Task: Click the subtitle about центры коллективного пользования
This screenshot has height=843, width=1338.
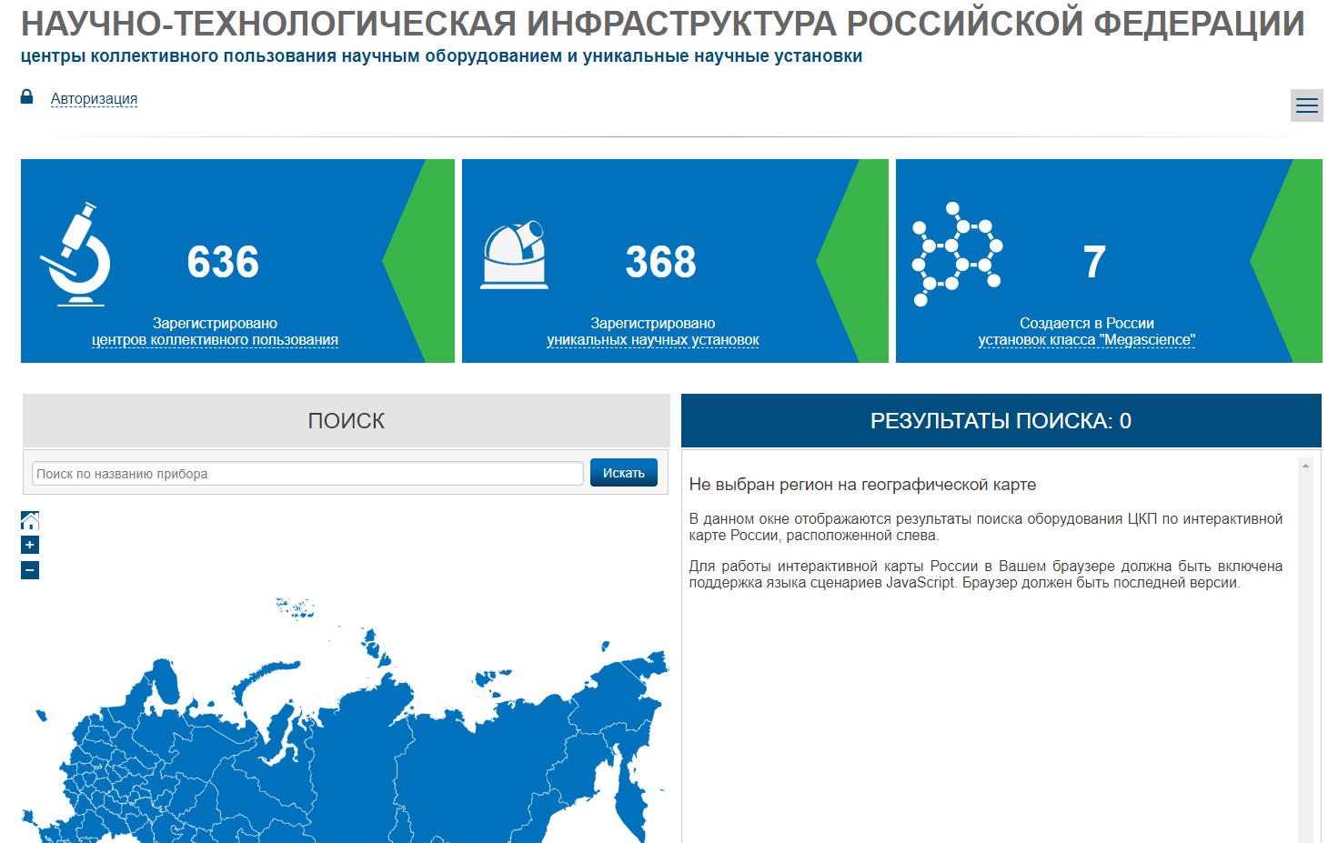Action: (441, 55)
